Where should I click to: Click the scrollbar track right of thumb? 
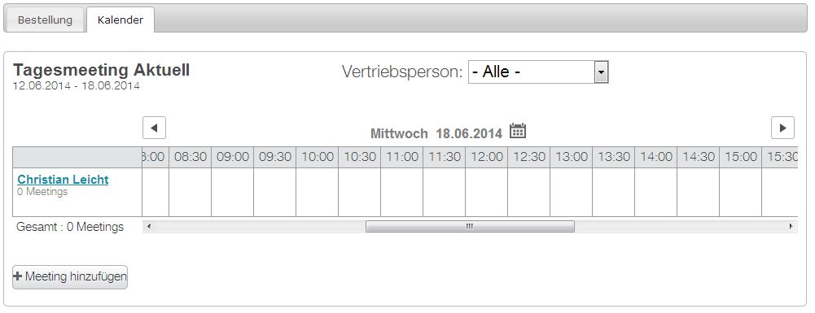(x=680, y=226)
